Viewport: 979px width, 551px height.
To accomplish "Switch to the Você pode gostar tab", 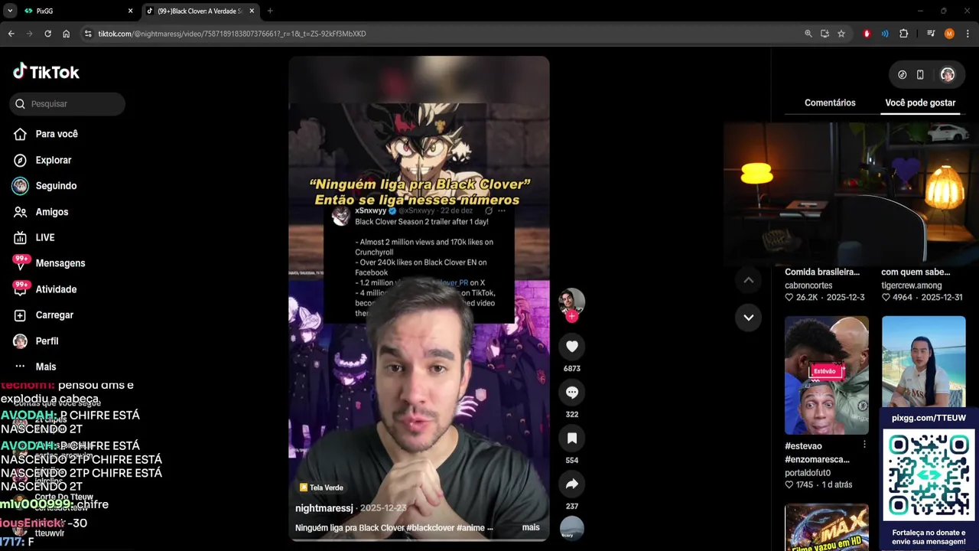I will point(920,103).
